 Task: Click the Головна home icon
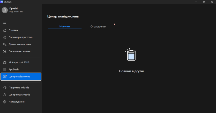(5, 30)
